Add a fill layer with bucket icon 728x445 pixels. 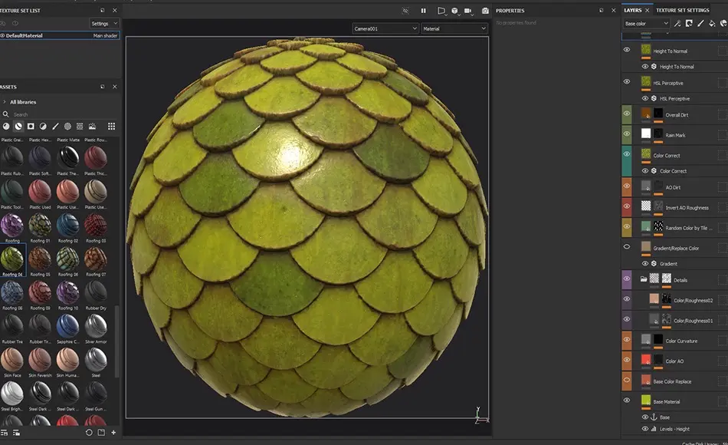712,23
